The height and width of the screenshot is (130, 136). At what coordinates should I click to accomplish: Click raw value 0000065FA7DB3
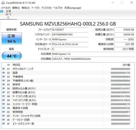(120, 96)
